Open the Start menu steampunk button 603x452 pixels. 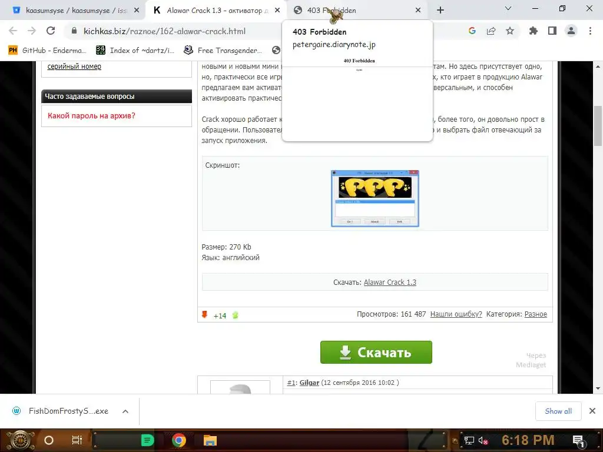coord(19,440)
